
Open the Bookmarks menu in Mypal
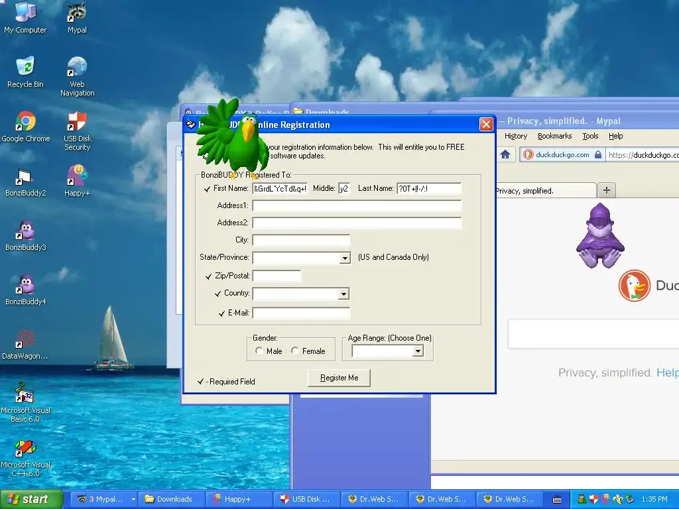click(555, 136)
